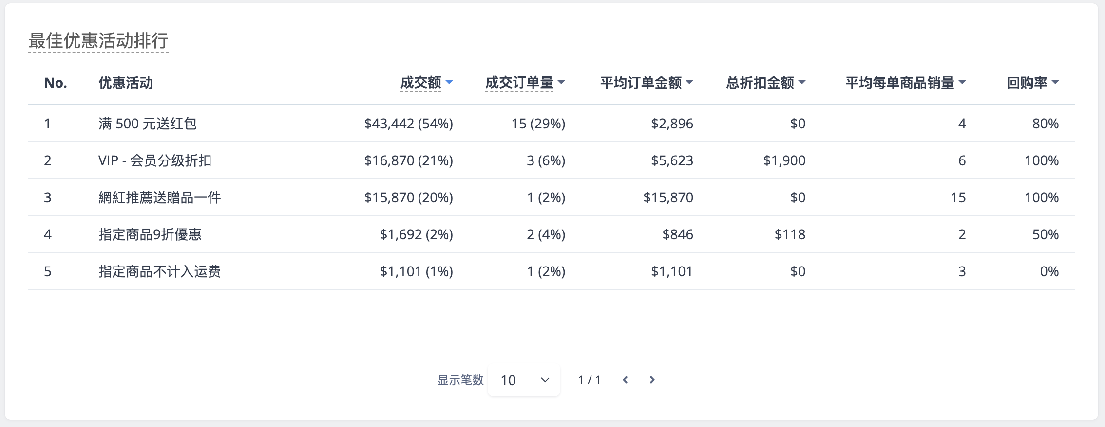Select the 指定商品9折優惠 promotion
Viewport: 1105px width, 427px height.
150,234
